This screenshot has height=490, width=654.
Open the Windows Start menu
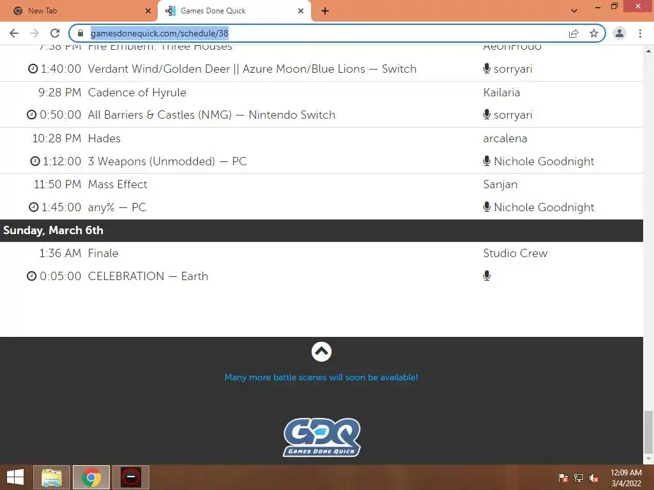pyautogui.click(x=15, y=477)
